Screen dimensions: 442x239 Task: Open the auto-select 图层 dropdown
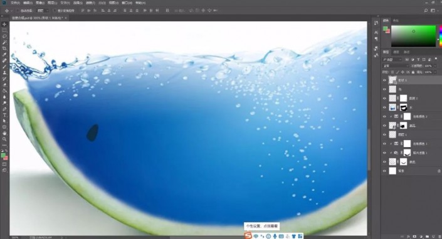(43, 11)
